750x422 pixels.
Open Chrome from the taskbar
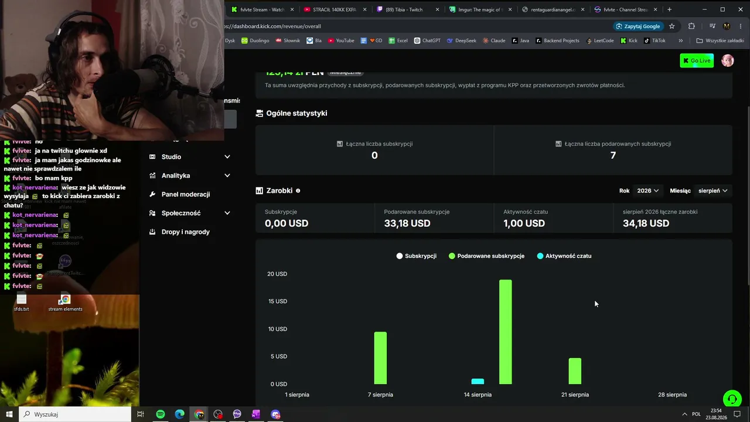[199, 414]
